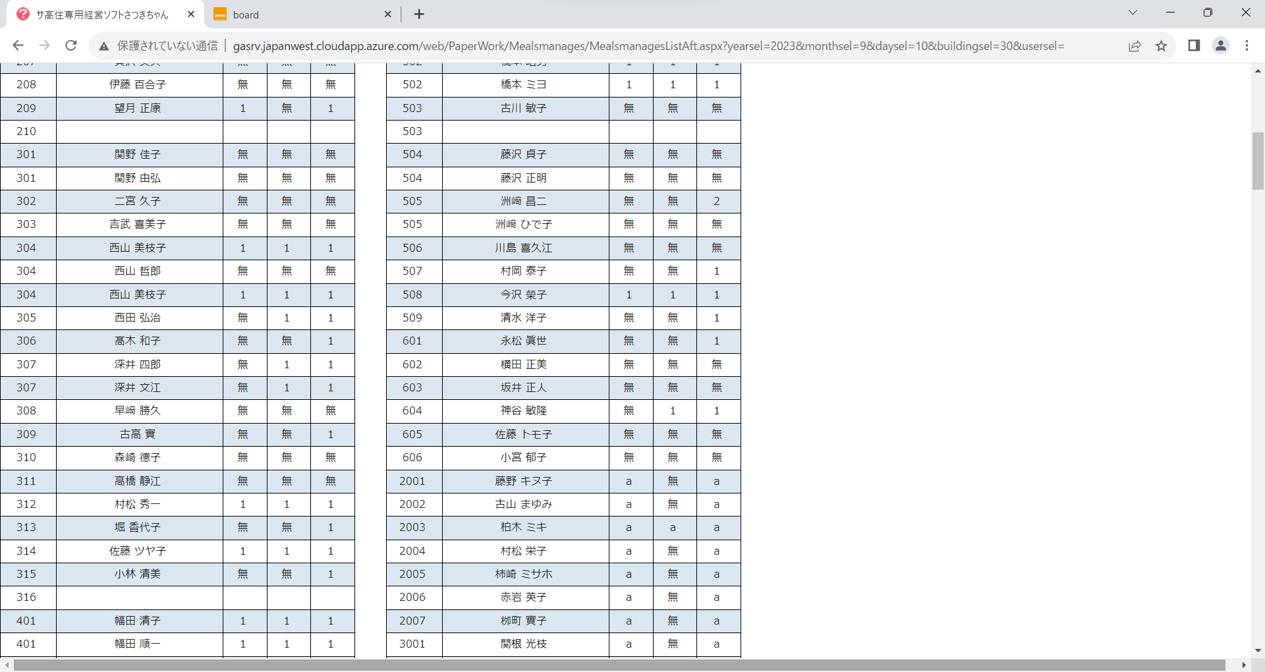This screenshot has height=672, width=1265.
Task: Close the board tab
Action: (x=387, y=14)
